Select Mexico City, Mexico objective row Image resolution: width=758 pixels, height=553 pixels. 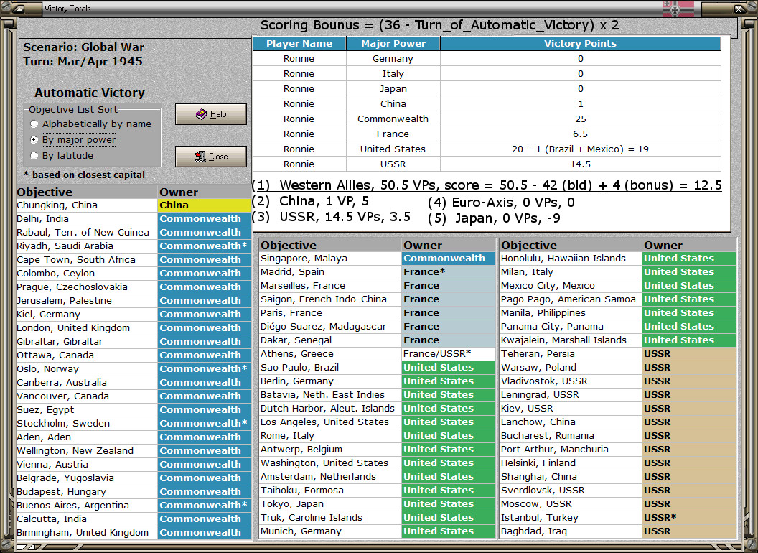(x=618, y=285)
